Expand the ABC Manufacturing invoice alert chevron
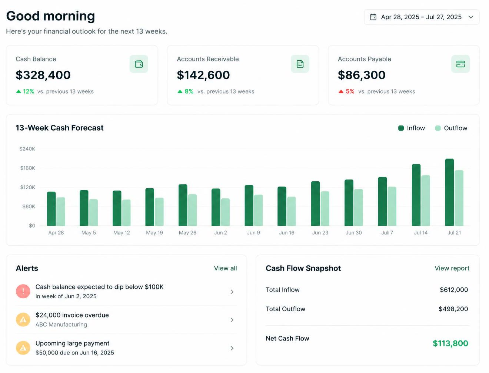The image size is (489, 373). pos(232,320)
